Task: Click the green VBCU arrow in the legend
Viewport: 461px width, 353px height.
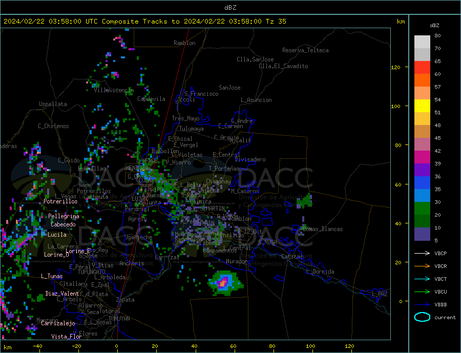Action: [x=422, y=292]
